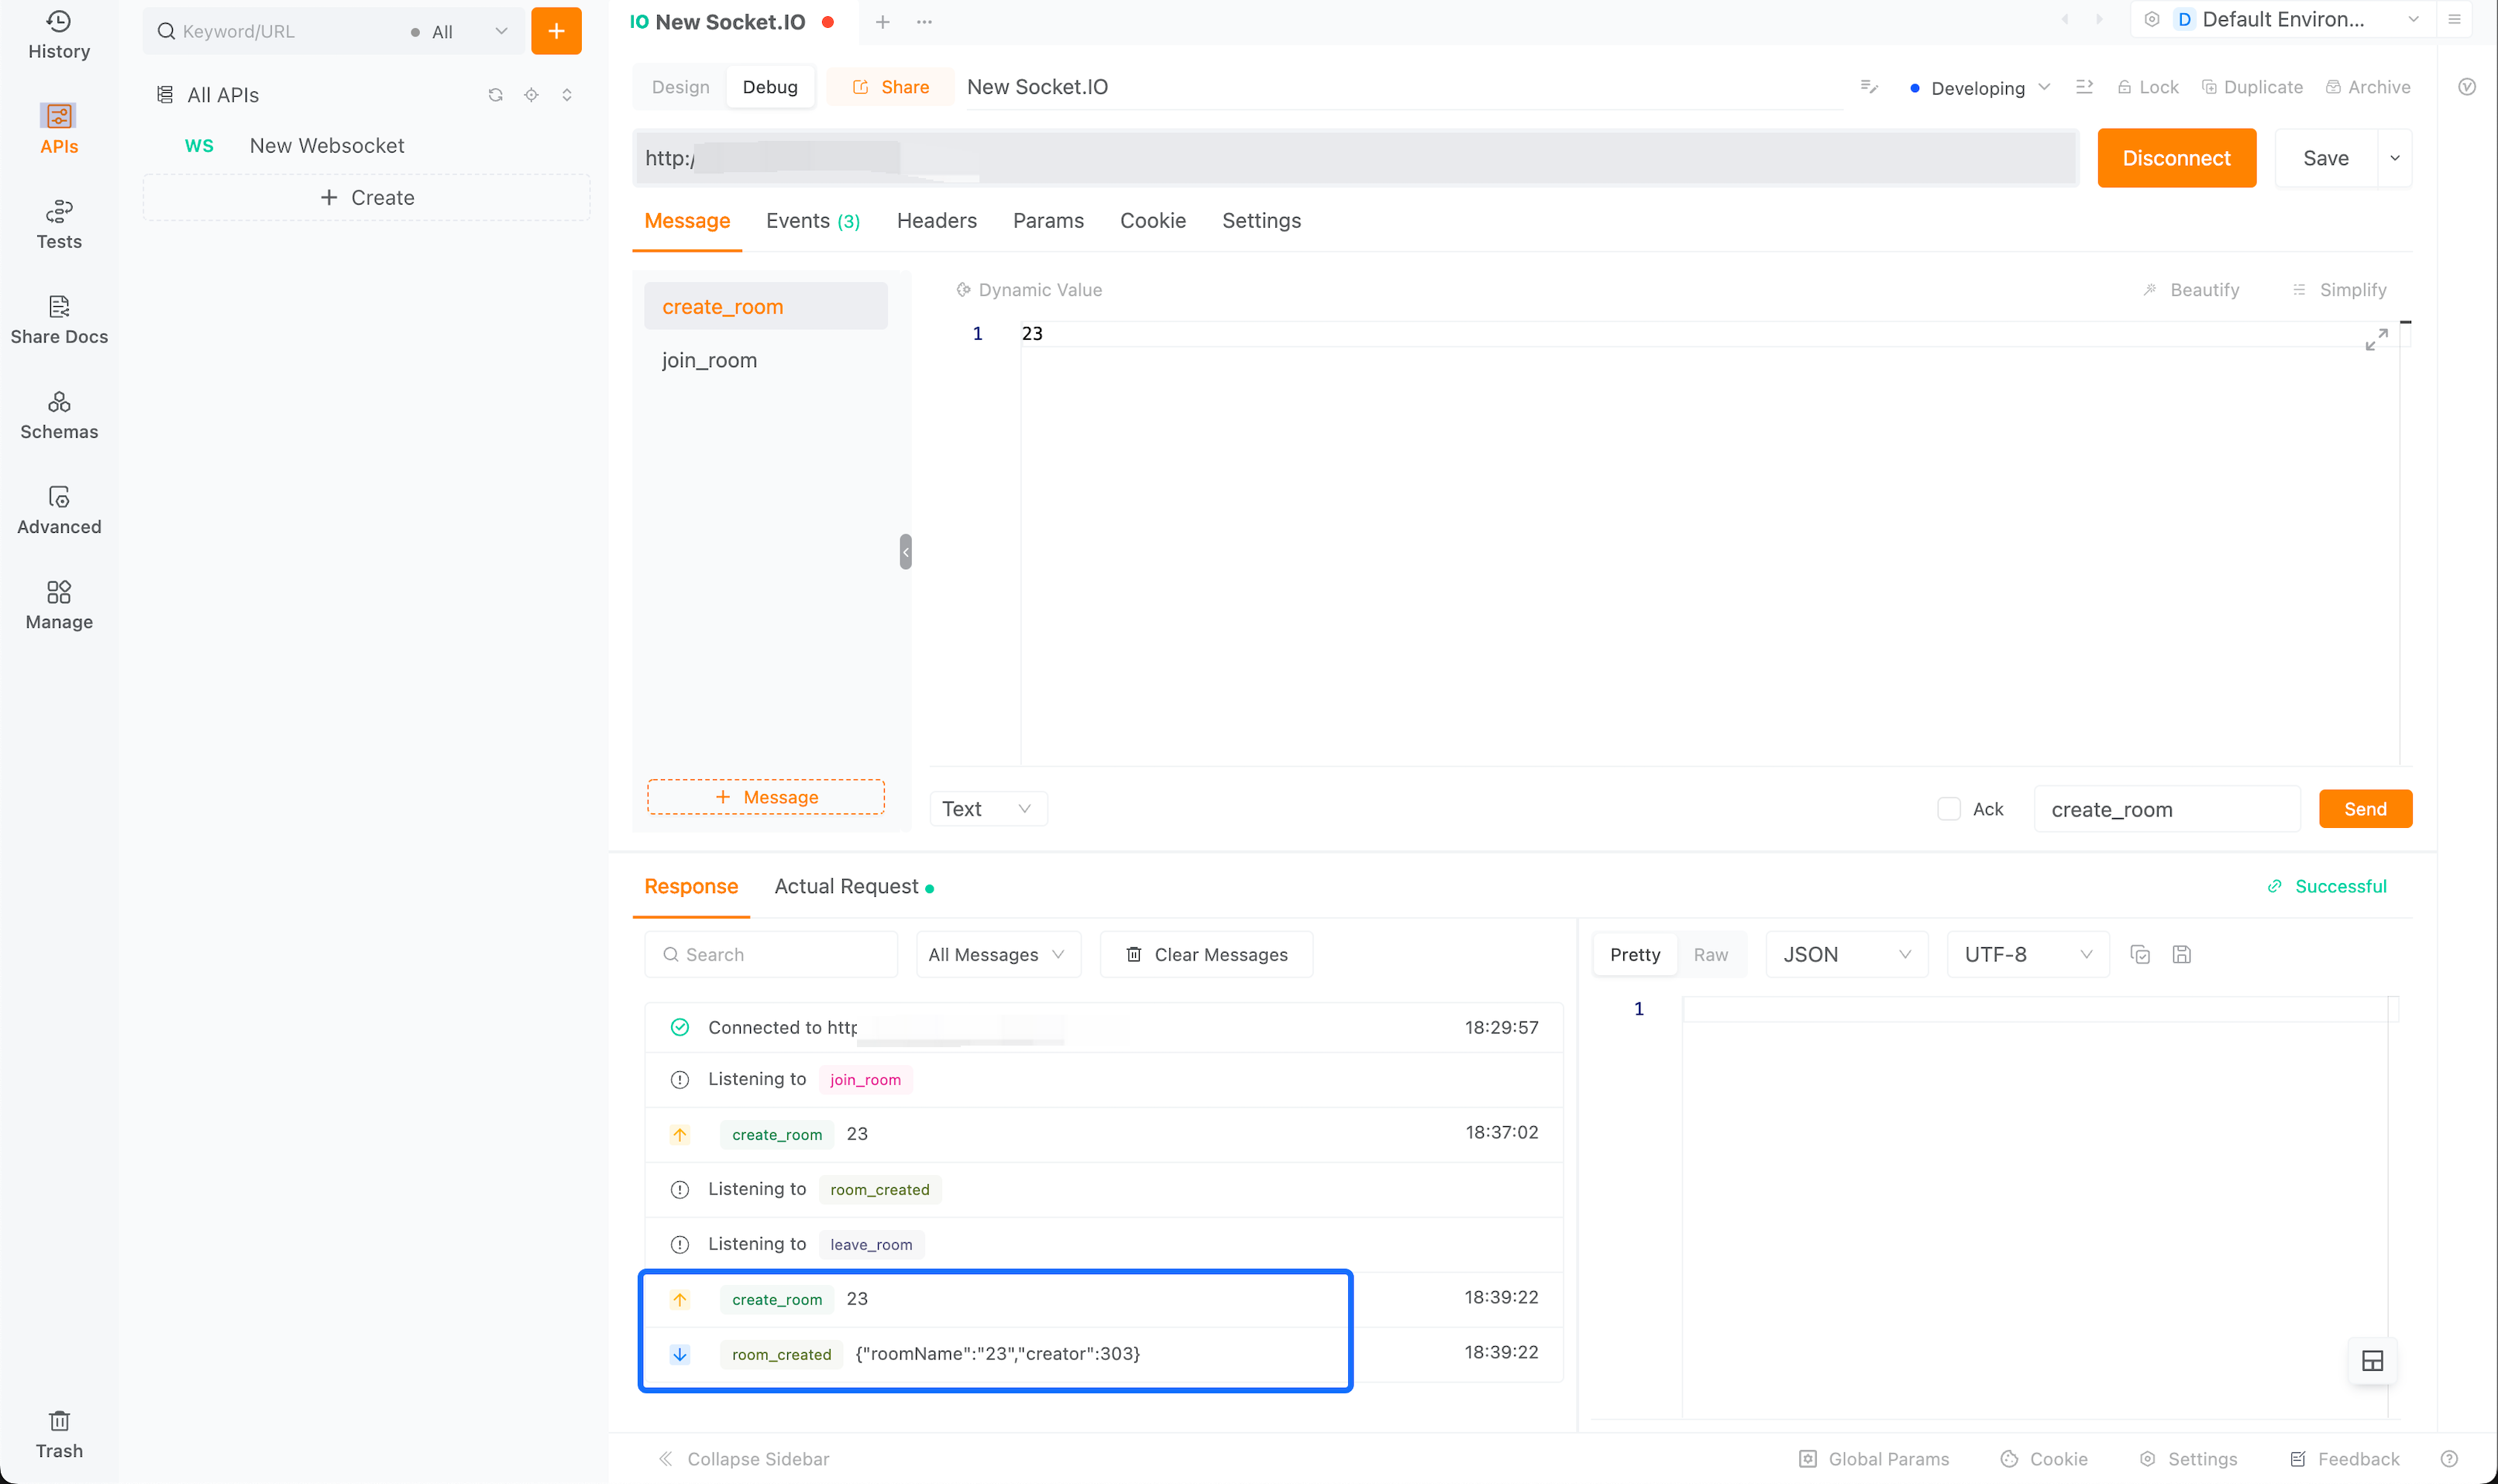Screen dimensions: 2498x1484
Task: Toggle the Ack checkbox
Action: [x=1949, y=809]
